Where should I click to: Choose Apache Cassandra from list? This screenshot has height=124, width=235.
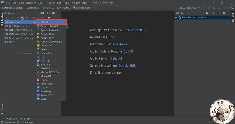point(51,30)
